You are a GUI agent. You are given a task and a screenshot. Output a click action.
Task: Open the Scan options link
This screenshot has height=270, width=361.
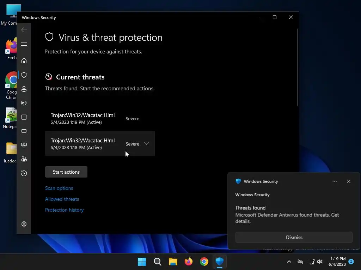tap(59, 188)
